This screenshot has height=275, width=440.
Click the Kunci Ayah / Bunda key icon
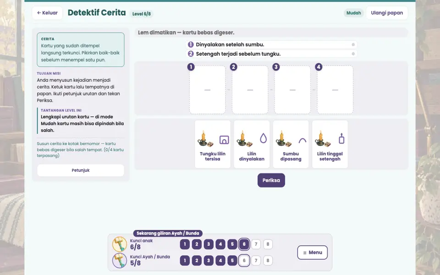[120, 260]
